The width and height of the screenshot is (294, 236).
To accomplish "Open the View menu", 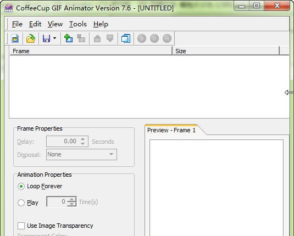I will point(55,24).
